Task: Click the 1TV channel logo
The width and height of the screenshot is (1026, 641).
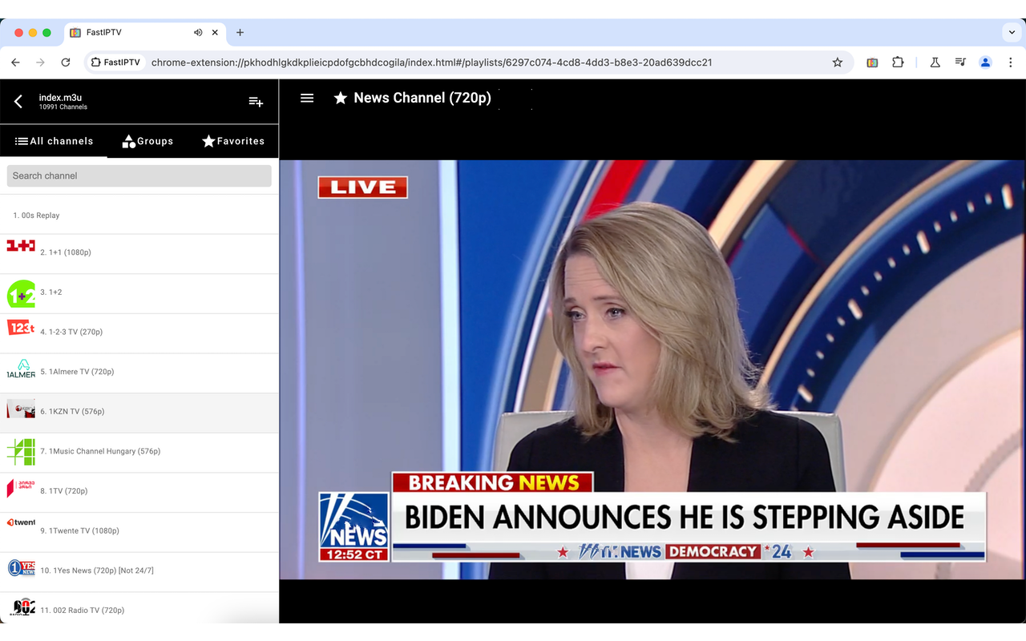Action: [x=21, y=488]
